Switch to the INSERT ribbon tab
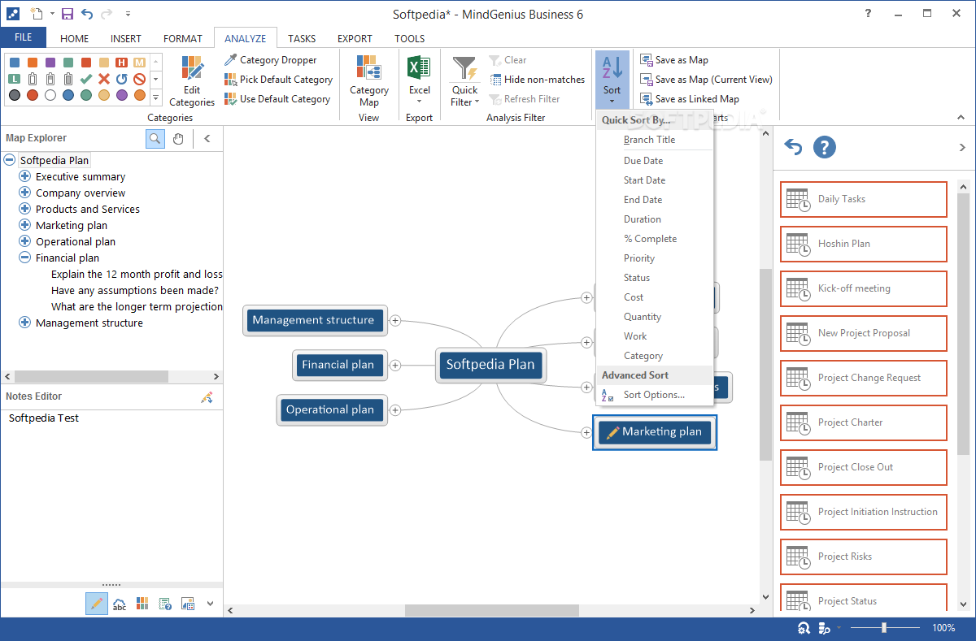Viewport: 976px width, 641px height. coord(126,38)
